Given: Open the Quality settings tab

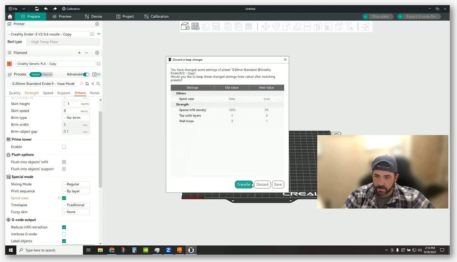Looking at the screenshot, I should (15, 93).
